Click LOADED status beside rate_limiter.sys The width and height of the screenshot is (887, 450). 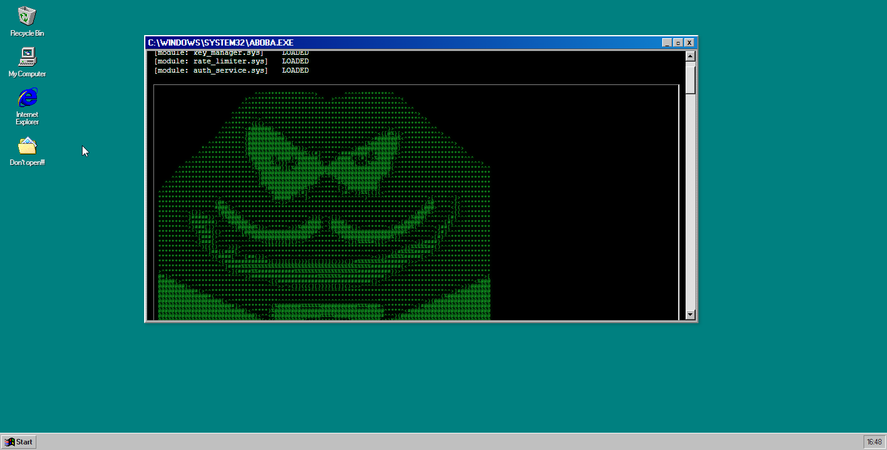pos(296,61)
